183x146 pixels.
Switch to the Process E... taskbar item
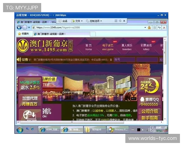pos(117,130)
